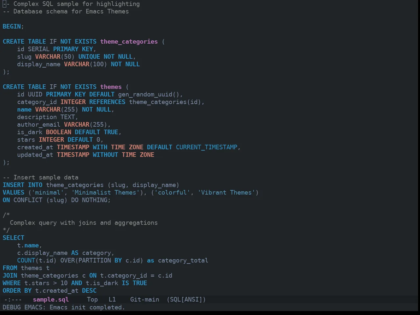The width and height of the screenshot is (420, 315).
Task: Click 'c.display_name AS category' line
Action: (x=66, y=253)
